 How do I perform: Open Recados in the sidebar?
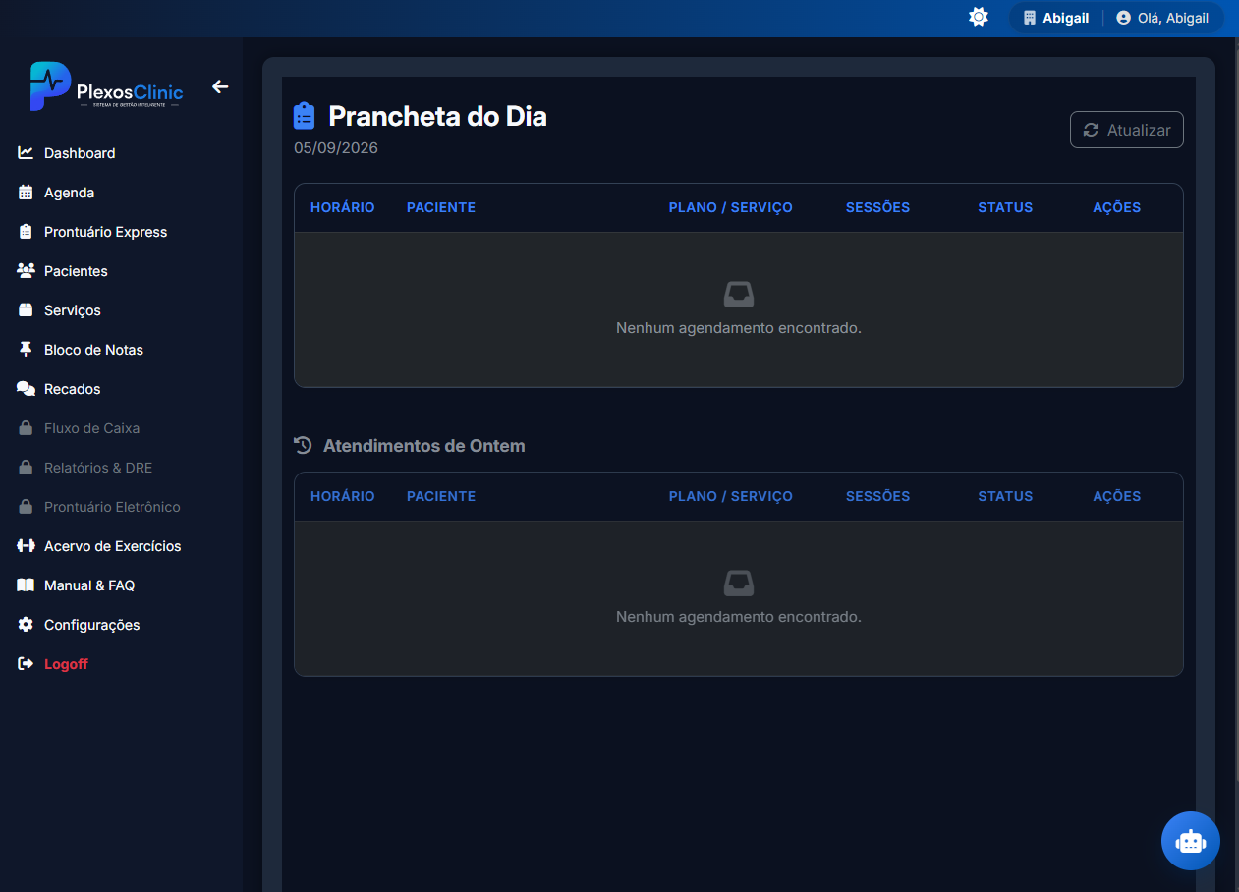click(x=72, y=389)
